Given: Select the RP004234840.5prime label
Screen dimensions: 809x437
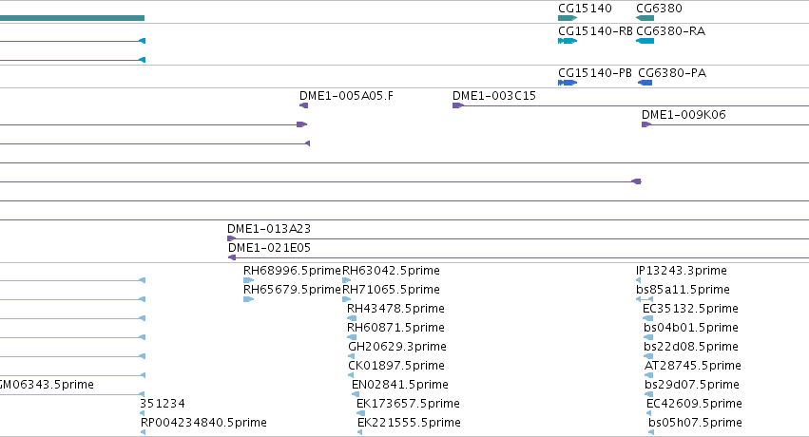Looking at the screenshot, I should (x=203, y=423).
